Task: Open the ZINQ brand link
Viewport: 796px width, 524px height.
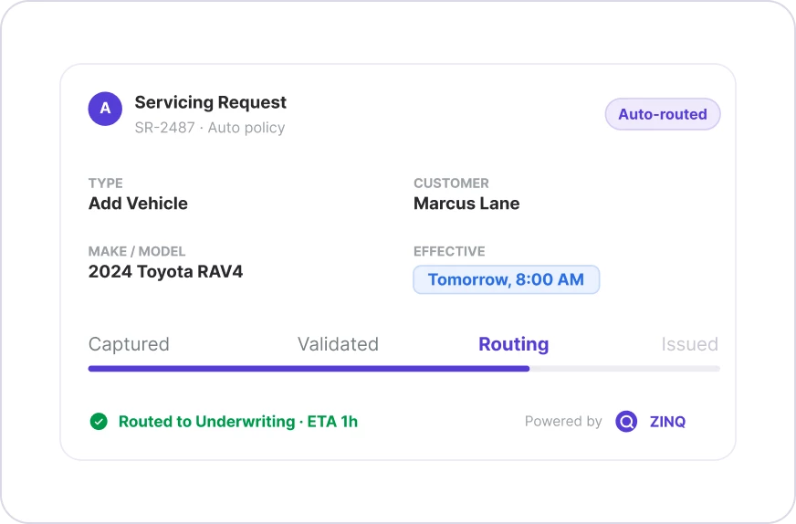Action: [x=667, y=422]
